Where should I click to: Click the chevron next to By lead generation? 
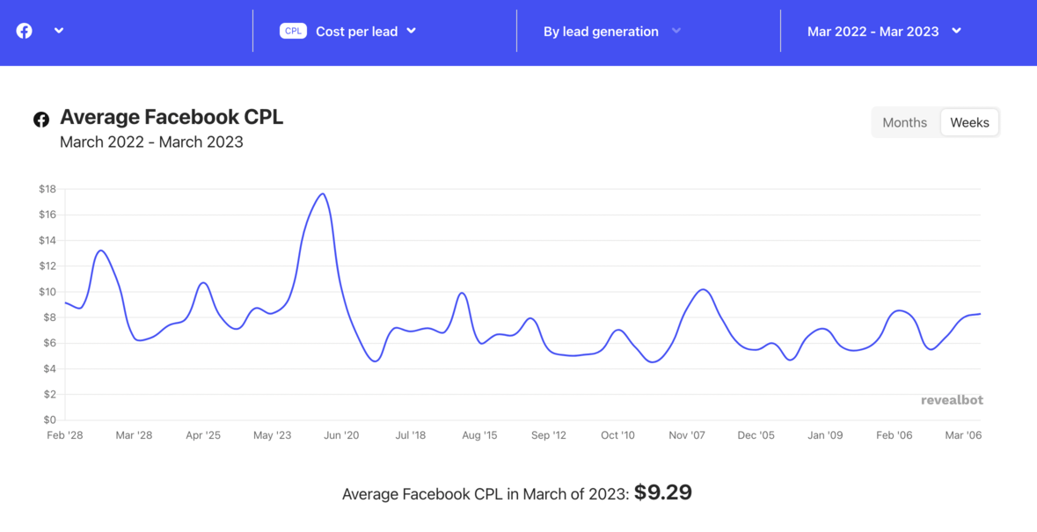[676, 31]
